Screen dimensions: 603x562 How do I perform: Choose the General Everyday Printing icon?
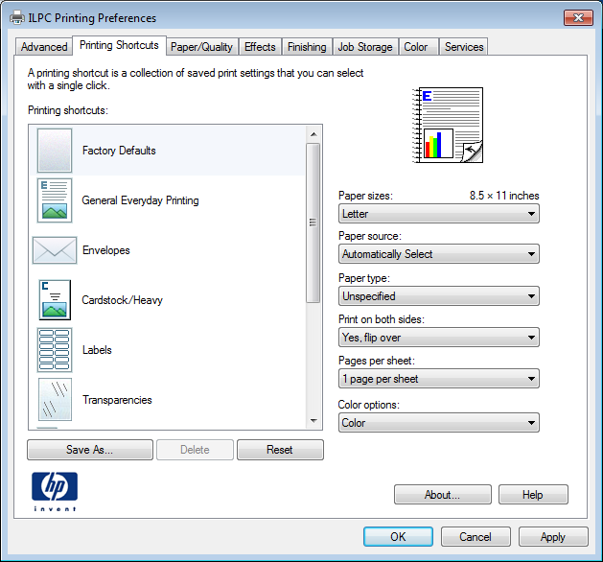[x=55, y=200]
